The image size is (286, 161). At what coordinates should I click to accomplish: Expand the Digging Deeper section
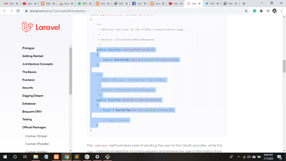(x=33, y=96)
